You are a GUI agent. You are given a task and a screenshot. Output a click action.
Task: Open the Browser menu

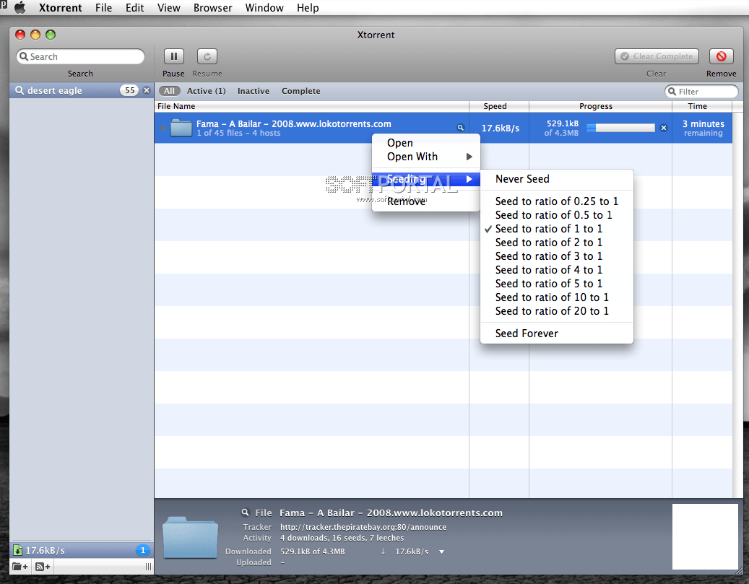pyautogui.click(x=213, y=8)
